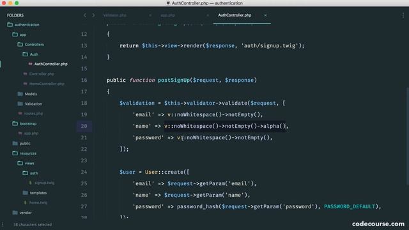The height and width of the screenshot is (230, 409).
Task: Click alpha() call on line 20
Action: (x=274, y=126)
